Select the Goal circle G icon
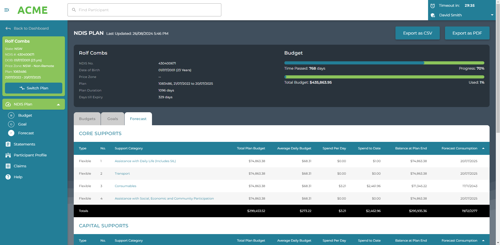500x245 pixels. click(11, 124)
